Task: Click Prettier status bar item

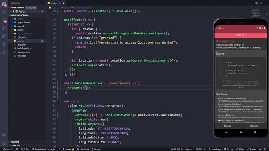Action: [x=252, y=149]
